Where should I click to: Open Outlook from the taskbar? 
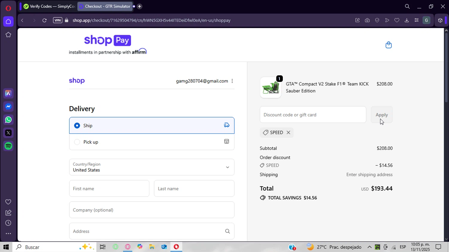click(164, 247)
